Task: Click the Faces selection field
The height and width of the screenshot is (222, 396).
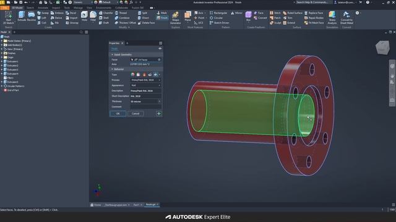Action: click(x=145, y=60)
